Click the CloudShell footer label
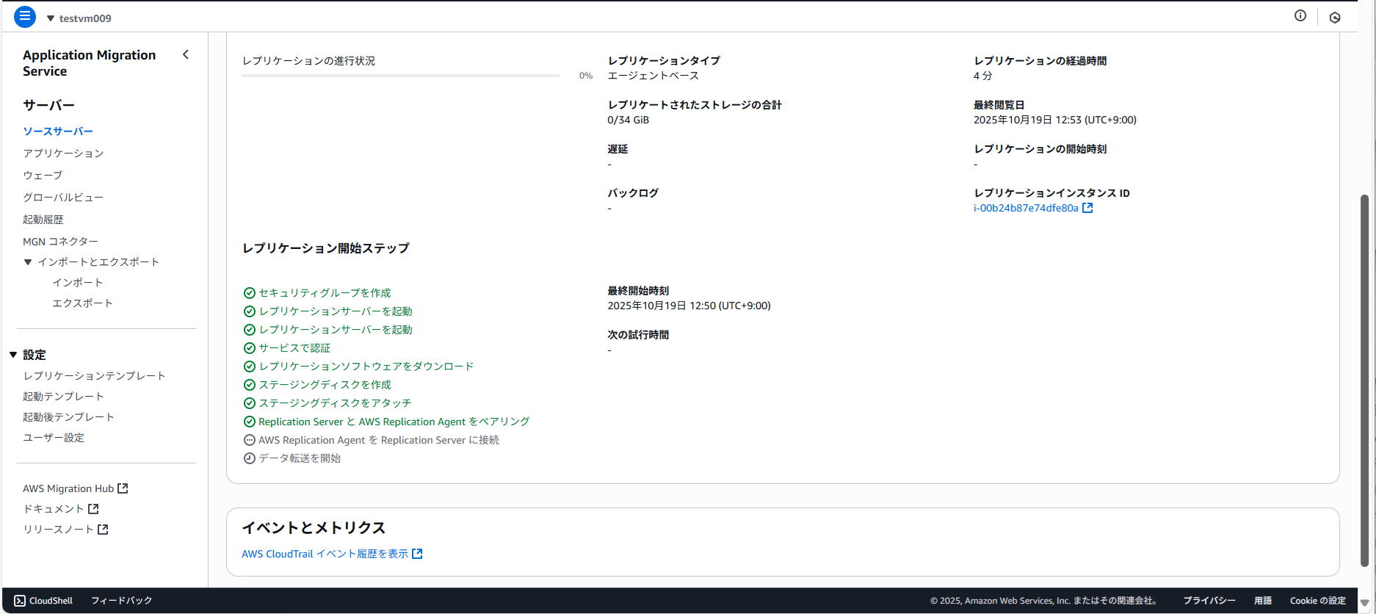 coord(51,601)
